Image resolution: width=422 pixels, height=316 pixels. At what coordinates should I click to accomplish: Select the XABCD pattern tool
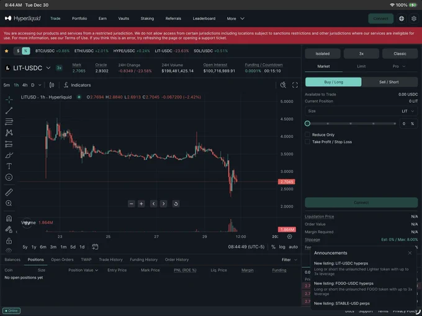point(9,133)
